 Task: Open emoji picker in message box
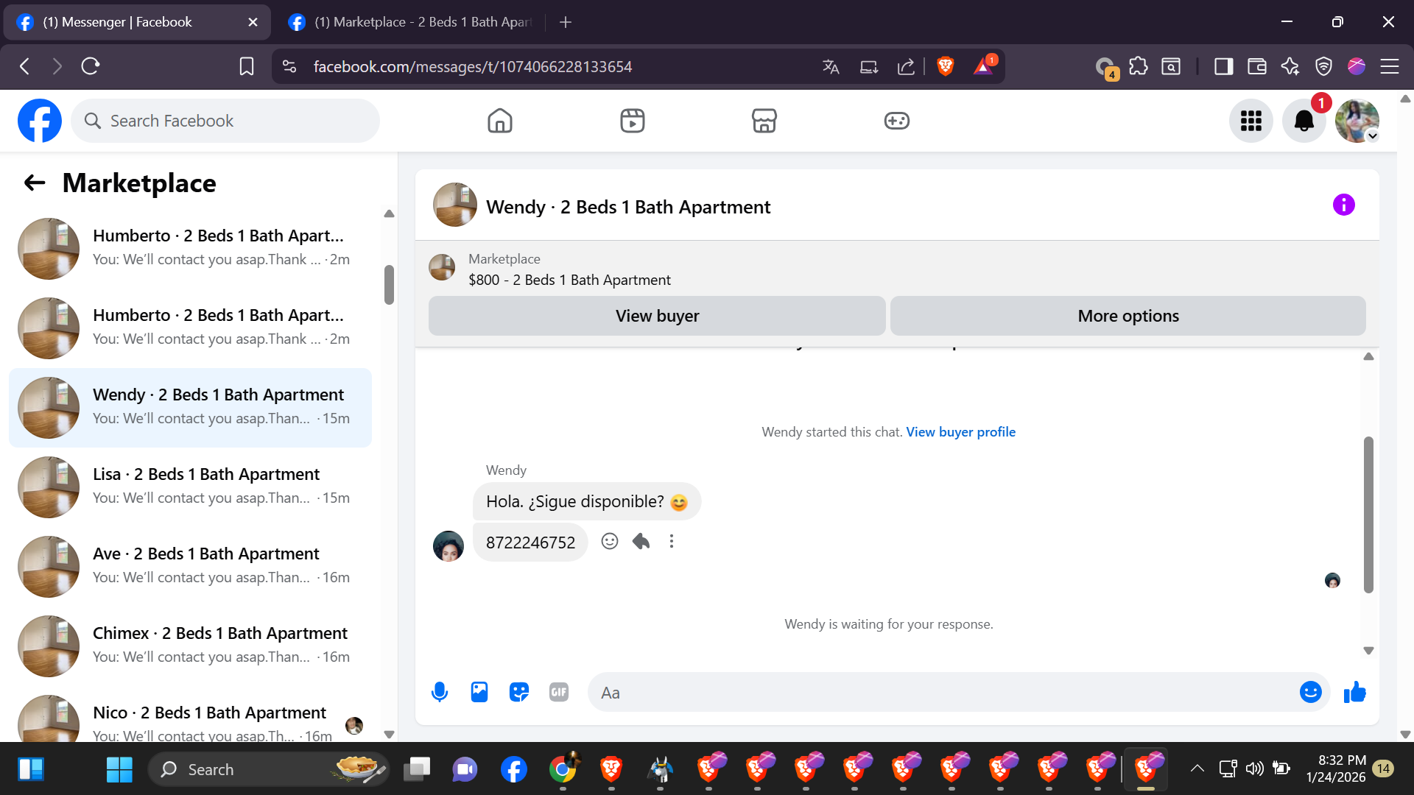pos(1310,693)
